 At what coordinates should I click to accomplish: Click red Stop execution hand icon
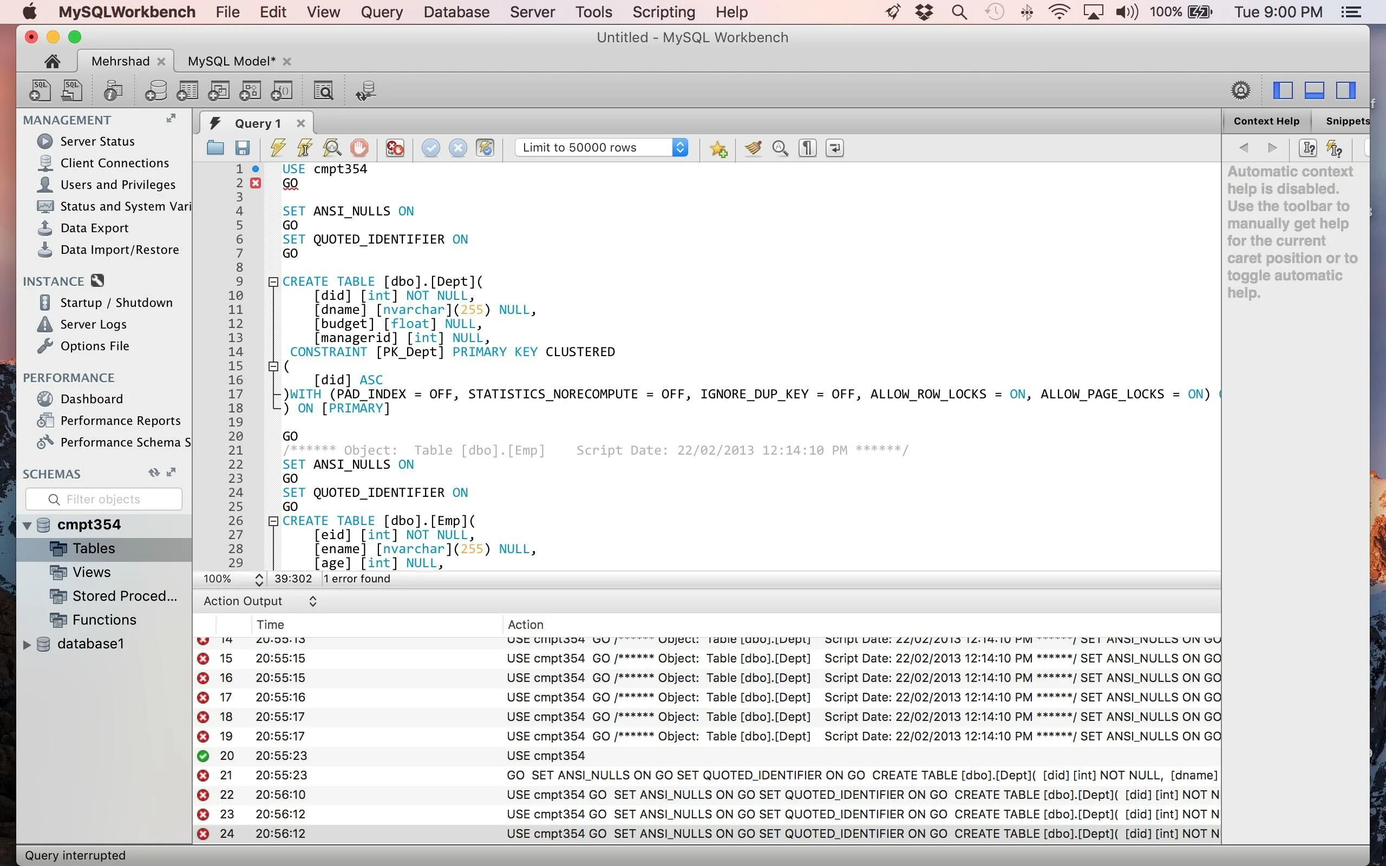tap(359, 148)
